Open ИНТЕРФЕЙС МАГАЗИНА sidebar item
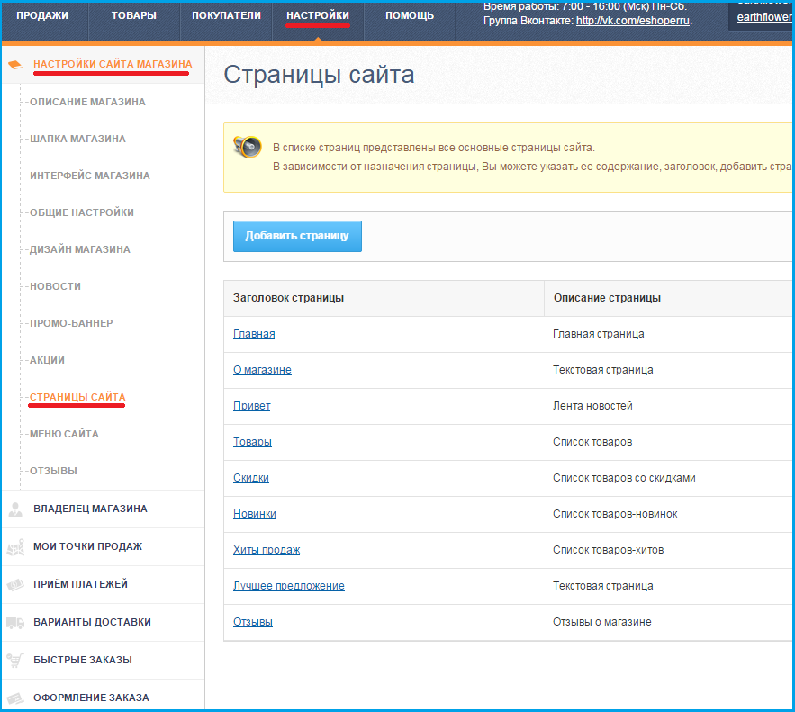The width and height of the screenshot is (795, 712). (90, 176)
